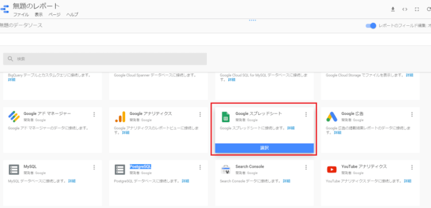431x208 pixels.
Task: Open the embed code icon
Action: (405, 9)
